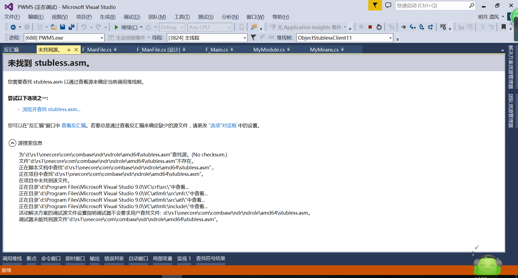The image size is (518, 278).
Task: Open the 调试(D) menu
Action: tap(132, 17)
